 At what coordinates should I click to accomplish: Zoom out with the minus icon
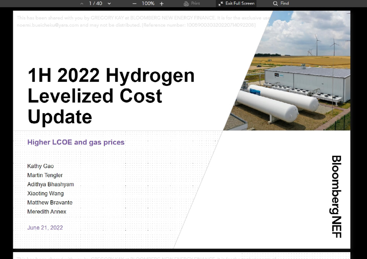point(135,3)
